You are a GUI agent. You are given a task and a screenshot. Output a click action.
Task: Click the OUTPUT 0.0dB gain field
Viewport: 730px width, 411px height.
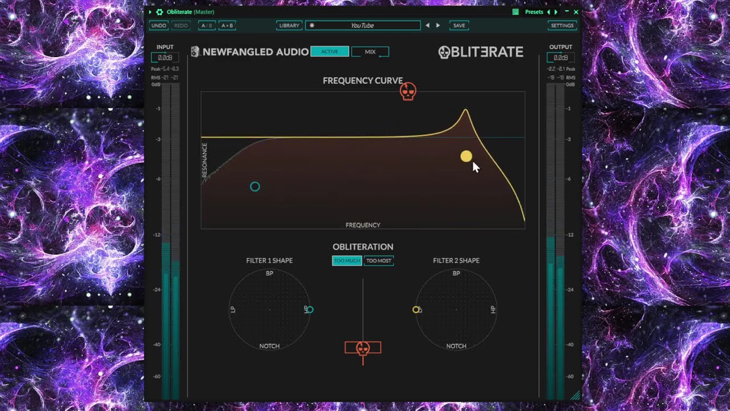pos(561,58)
